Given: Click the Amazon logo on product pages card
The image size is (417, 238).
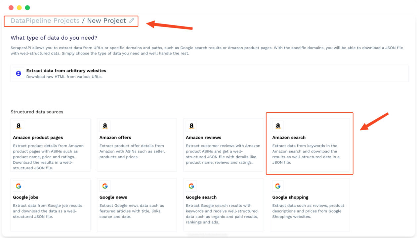Looking at the screenshot, I should point(19,126).
